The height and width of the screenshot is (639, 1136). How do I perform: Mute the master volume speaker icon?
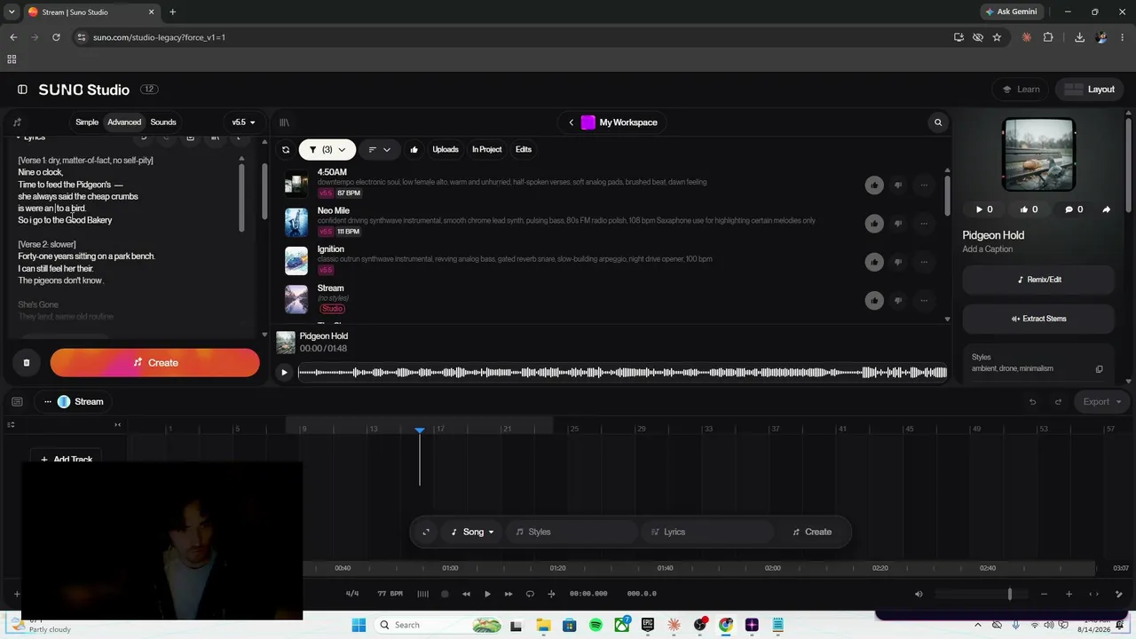tap(919, 594)
